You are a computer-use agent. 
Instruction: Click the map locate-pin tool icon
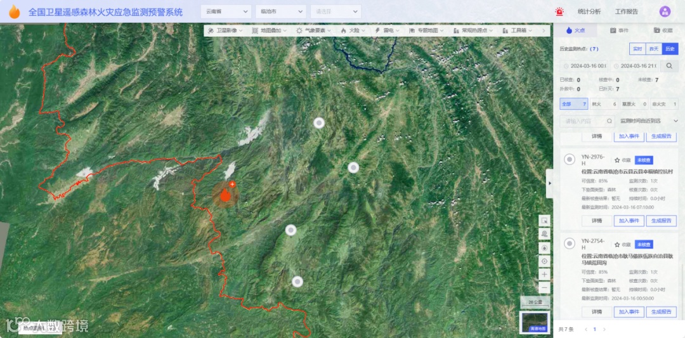[x=544, y=234]
